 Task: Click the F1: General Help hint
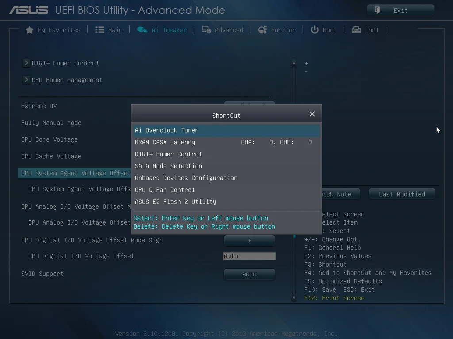(x=333, y=248)
